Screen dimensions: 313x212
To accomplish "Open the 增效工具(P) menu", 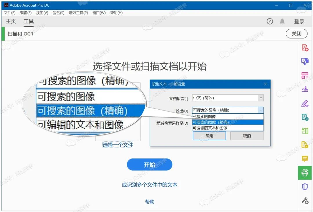I will (78, 13).
